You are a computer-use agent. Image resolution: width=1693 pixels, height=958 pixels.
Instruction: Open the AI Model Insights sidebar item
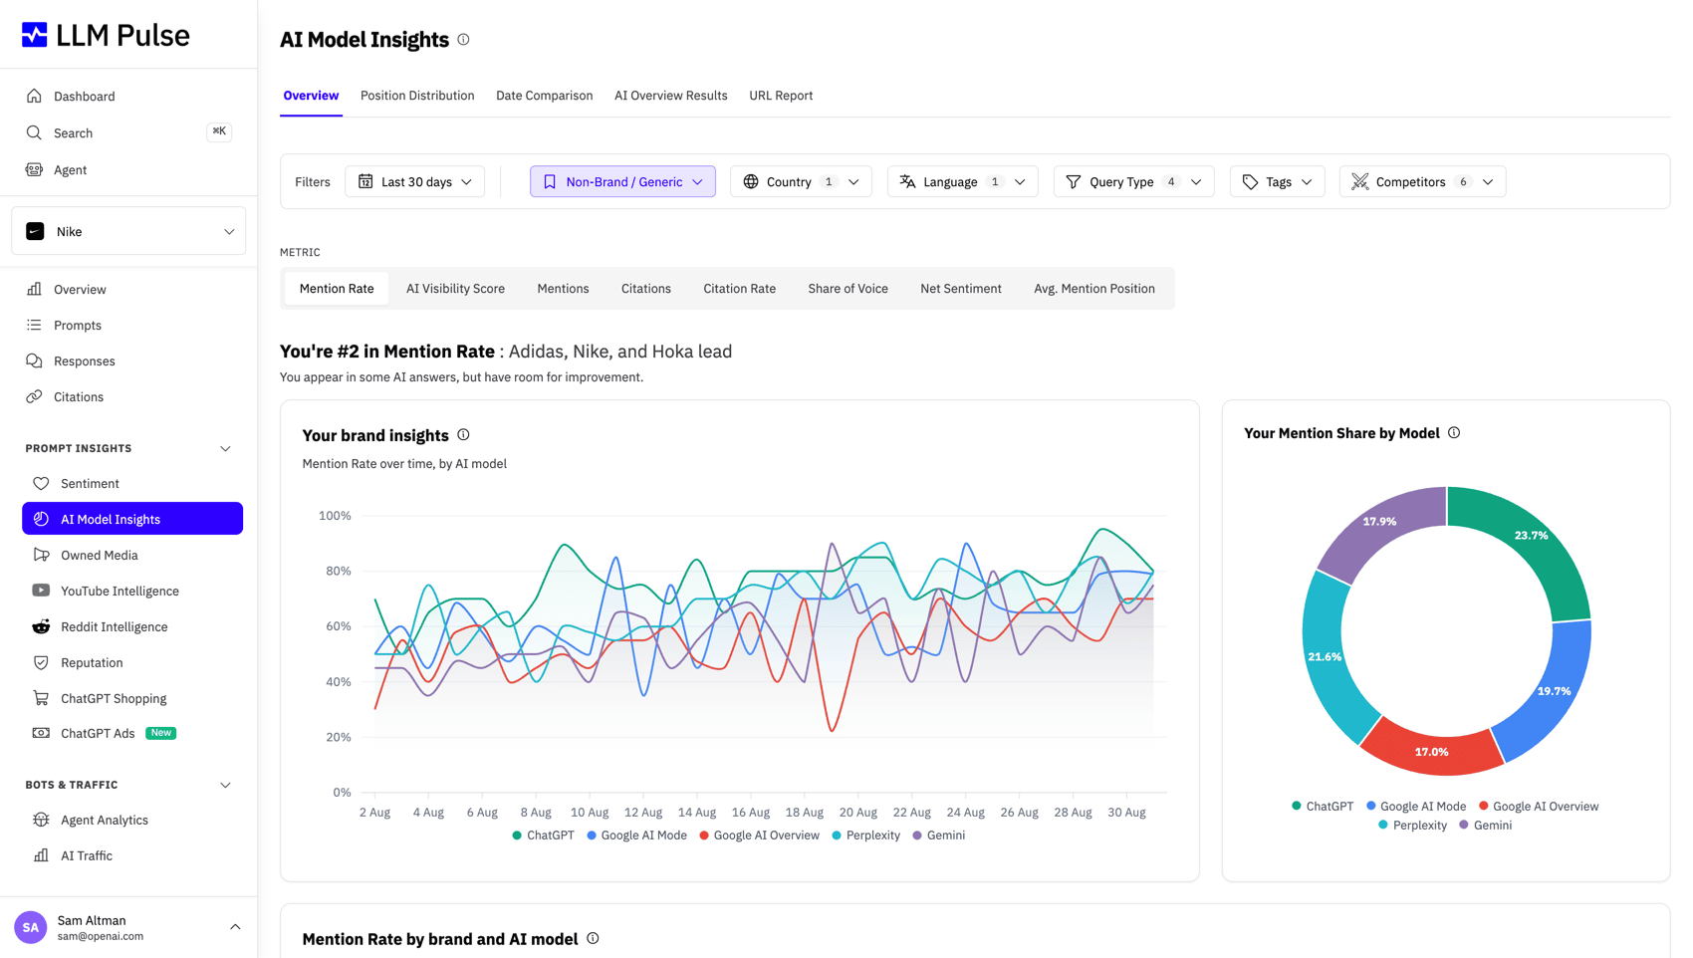[132, 519]
